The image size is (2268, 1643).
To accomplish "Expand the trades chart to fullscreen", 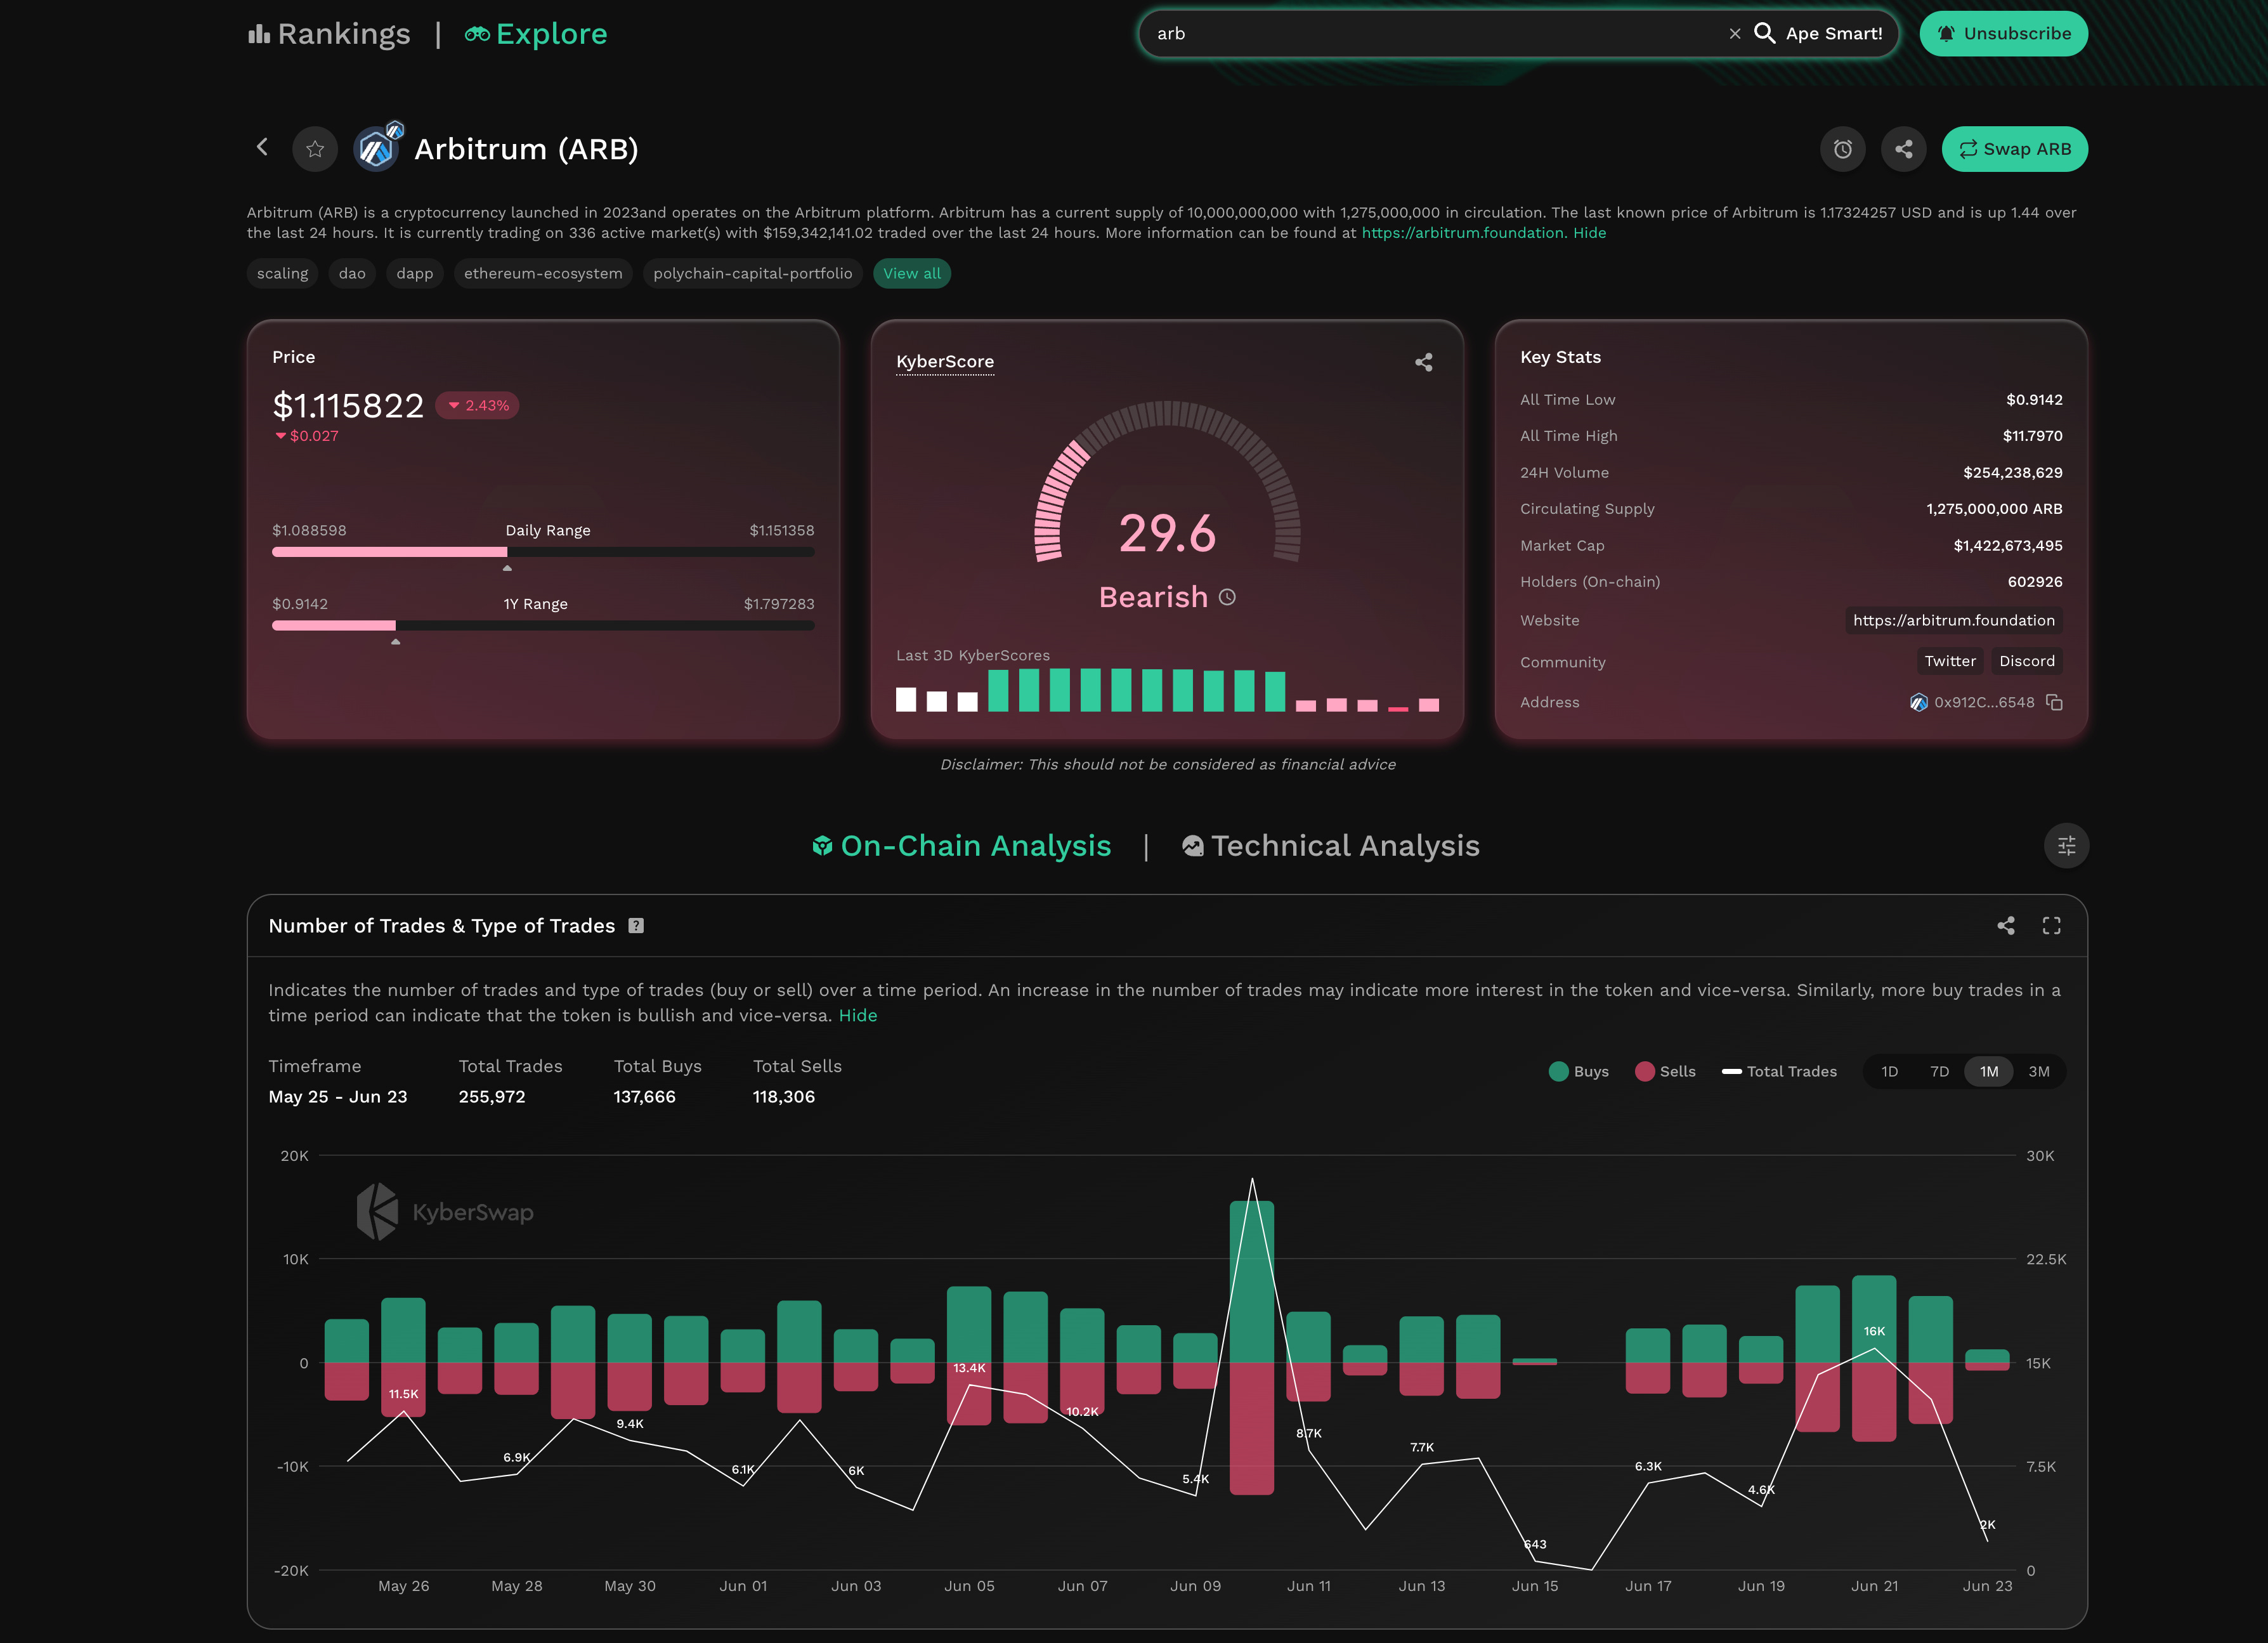I will pos(2052,926).
